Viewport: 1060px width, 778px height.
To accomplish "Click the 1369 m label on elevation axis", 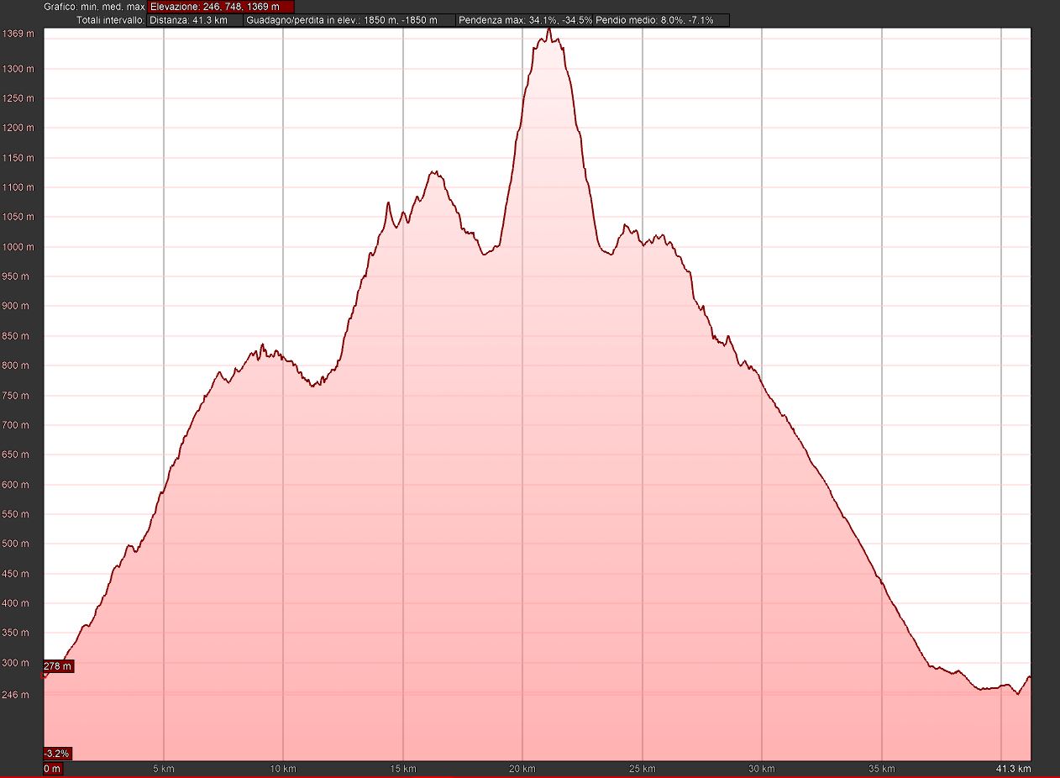I will coord(18,34).
